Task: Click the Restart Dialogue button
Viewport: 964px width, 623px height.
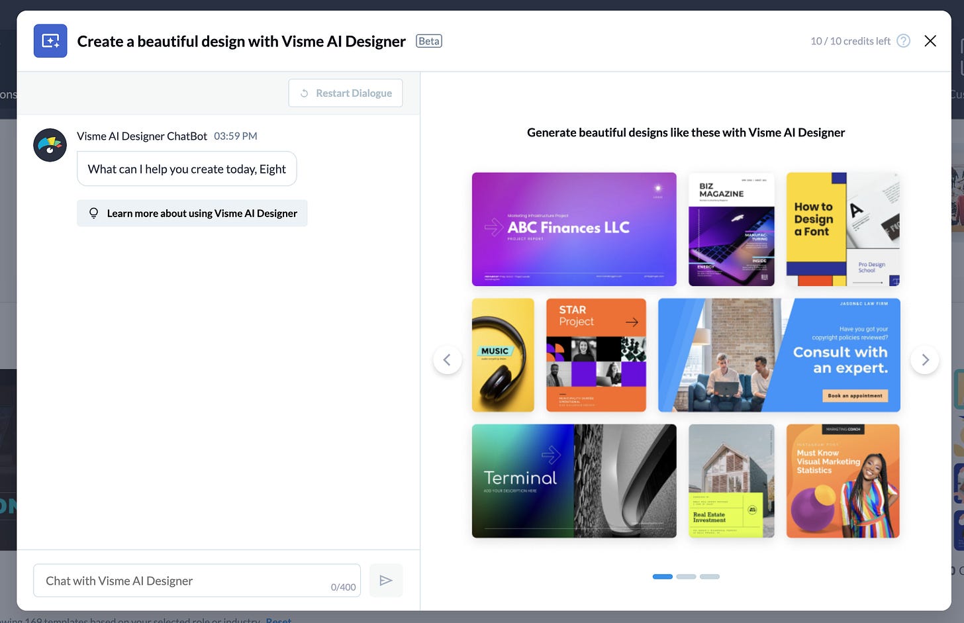Action: coord(346,93)
